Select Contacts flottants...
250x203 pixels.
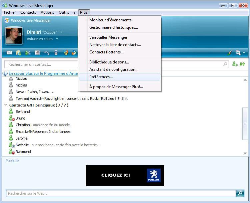(120, 52)
